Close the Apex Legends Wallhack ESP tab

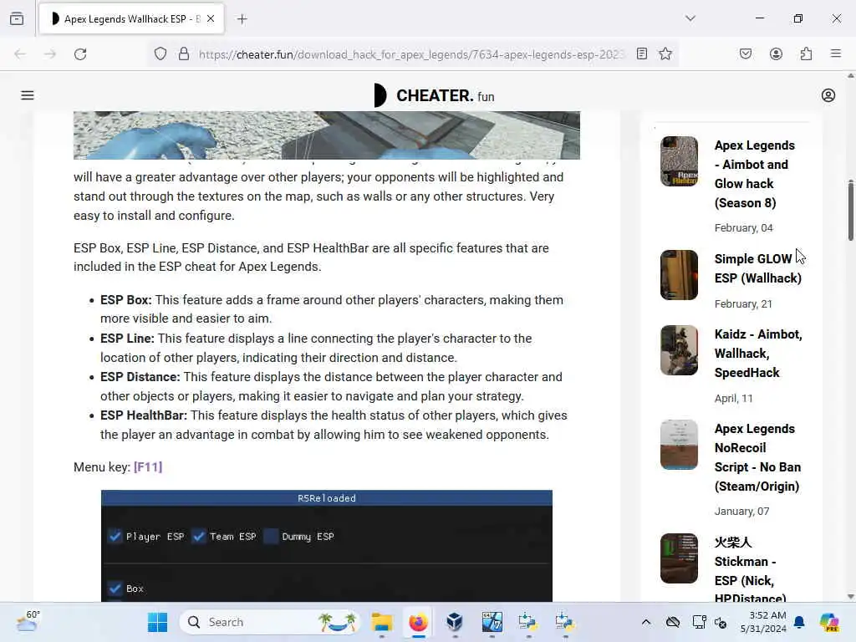[x=211, y=18]
